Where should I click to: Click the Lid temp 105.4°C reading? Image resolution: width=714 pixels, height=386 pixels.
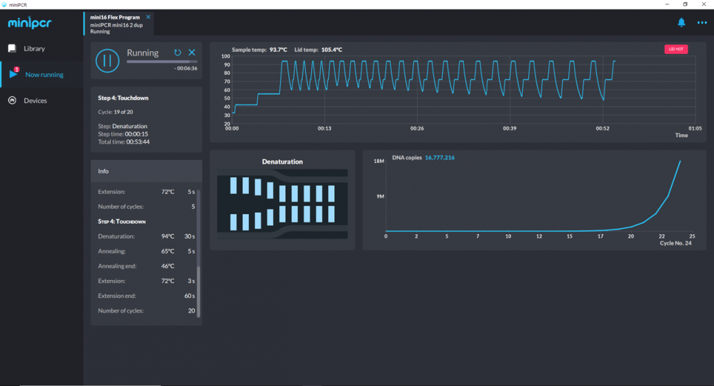pyautogui.click(x=318, y=50)
